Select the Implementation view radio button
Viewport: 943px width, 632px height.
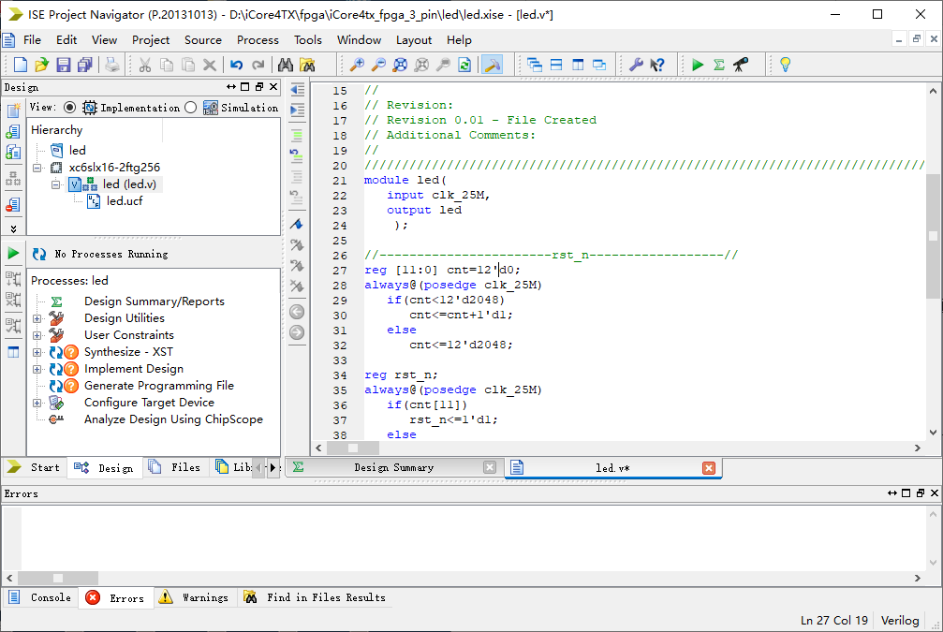tap(70, 108)
